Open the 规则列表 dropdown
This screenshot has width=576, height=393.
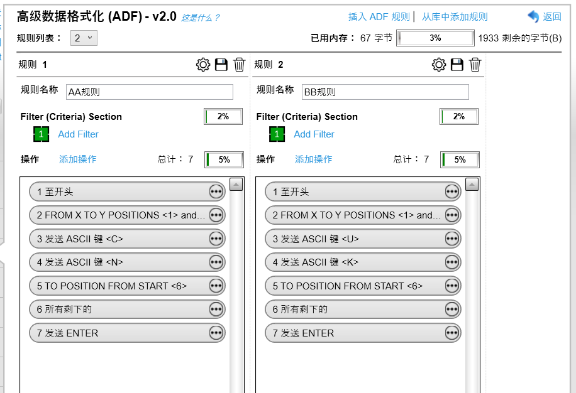pos(84,38)
